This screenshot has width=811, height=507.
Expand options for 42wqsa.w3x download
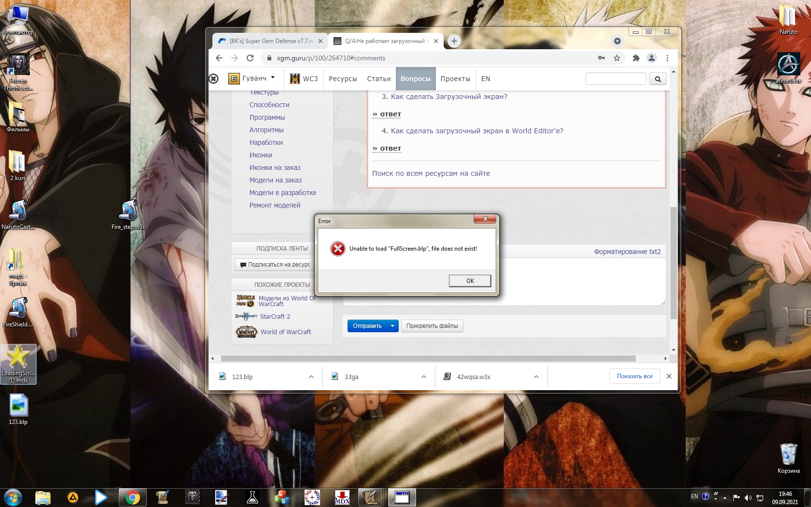(x=536, y=377)
